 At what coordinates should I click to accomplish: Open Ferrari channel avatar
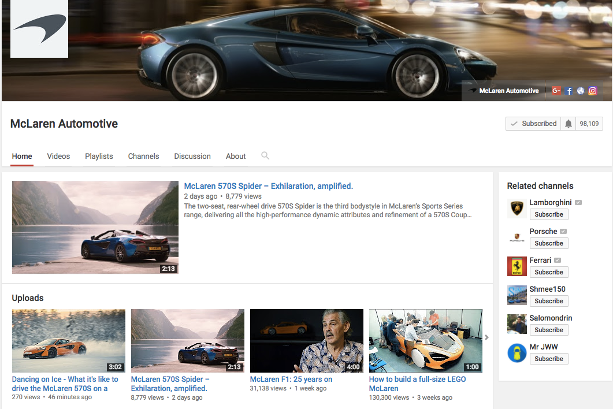click(517, 266)
